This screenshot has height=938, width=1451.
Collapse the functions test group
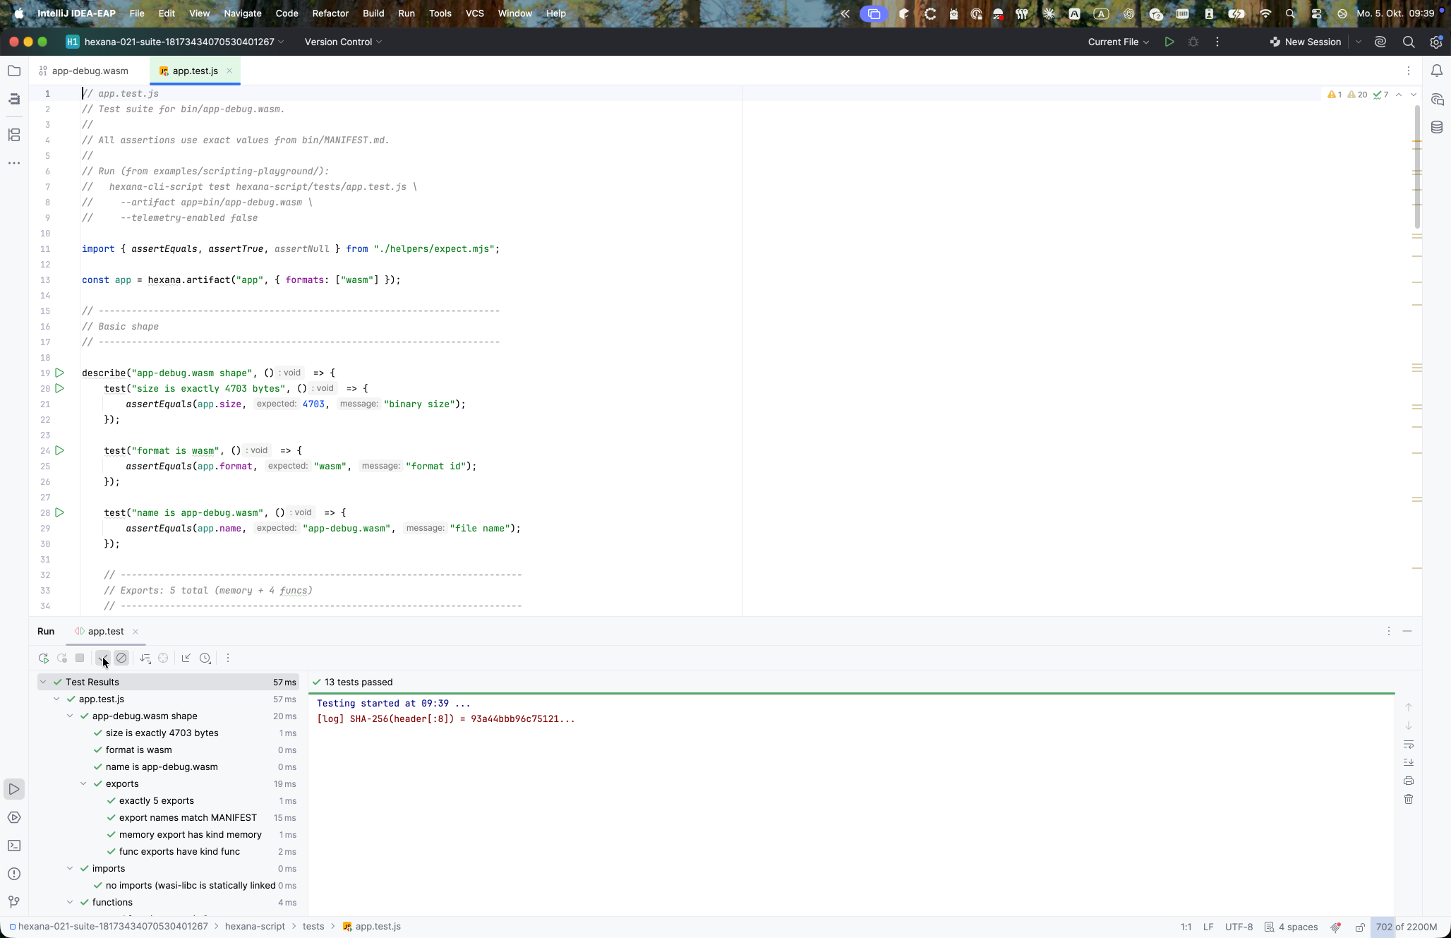pos(70,902)
